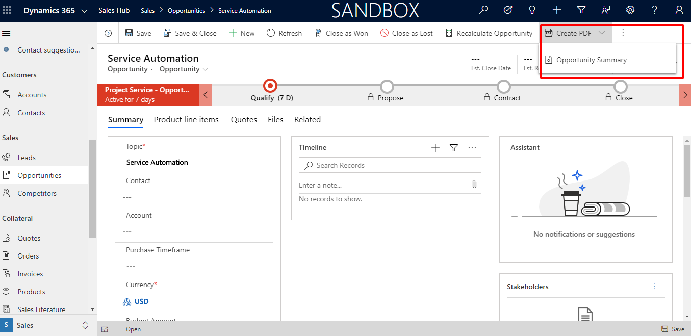The image size is (691, 336).
Task: Open the Related tab
Action: coord(308,120)
